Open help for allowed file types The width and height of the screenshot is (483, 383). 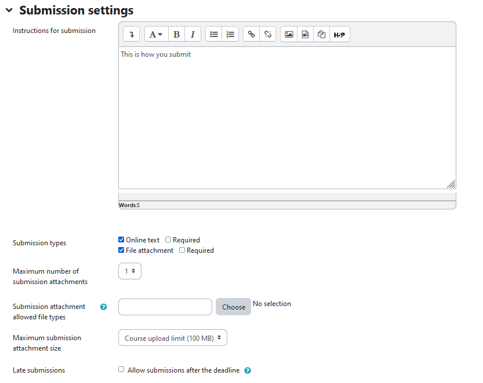[104, 307]
